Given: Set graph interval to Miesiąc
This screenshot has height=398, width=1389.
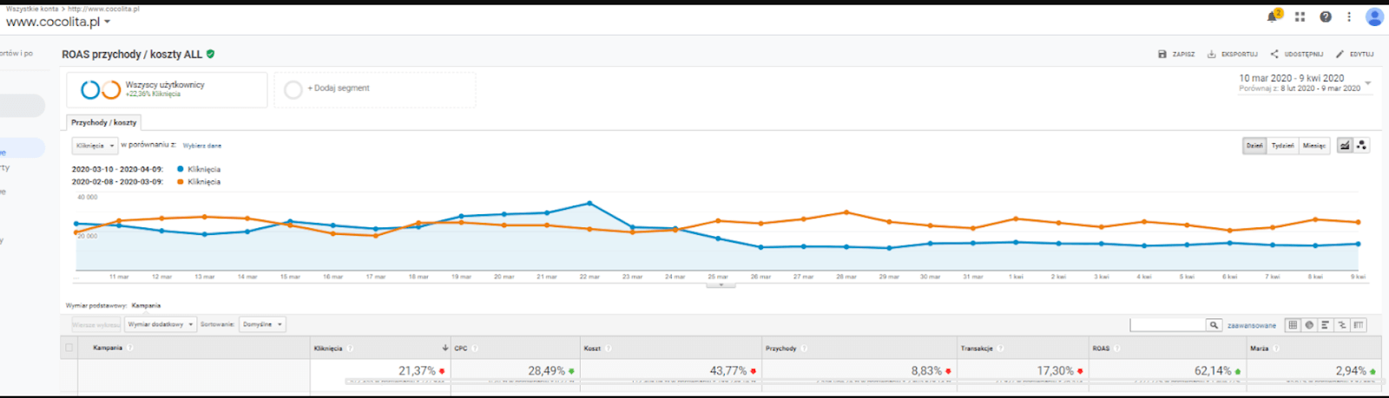Looking at the screenshot, I should point(1314,146).
